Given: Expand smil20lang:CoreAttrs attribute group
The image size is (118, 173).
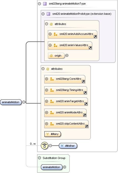Looking at the screenshot, I should (x=47, y=79).
